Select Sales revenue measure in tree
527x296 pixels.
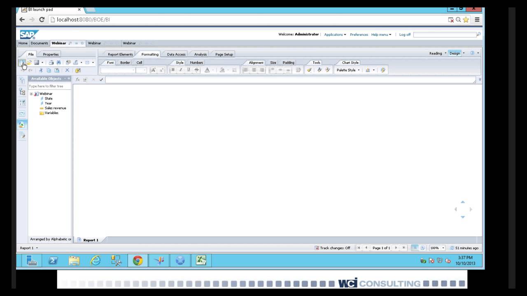point(55,108)
